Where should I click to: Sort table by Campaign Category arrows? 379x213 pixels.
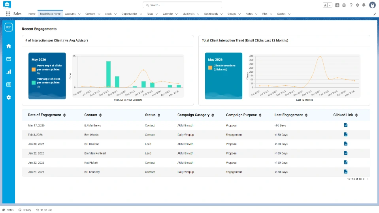tap(213, 115)
